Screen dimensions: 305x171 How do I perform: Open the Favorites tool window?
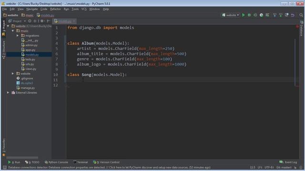4,147
